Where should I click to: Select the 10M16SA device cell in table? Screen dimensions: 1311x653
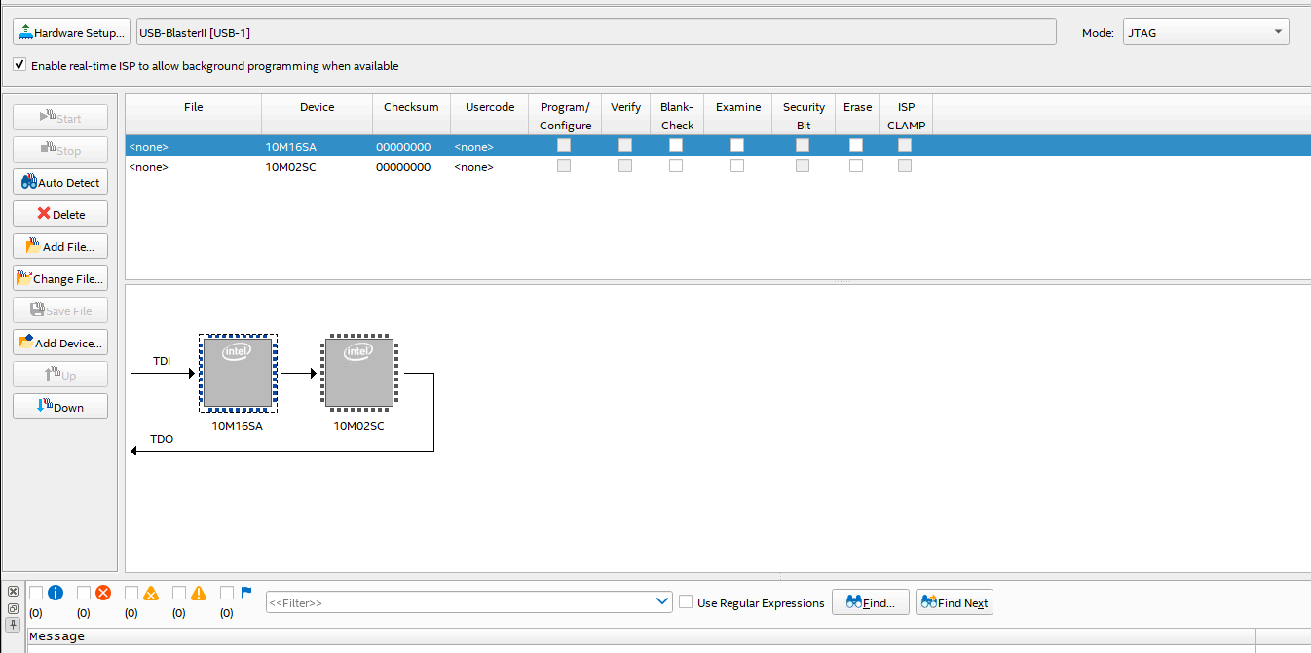click(317, 146)
